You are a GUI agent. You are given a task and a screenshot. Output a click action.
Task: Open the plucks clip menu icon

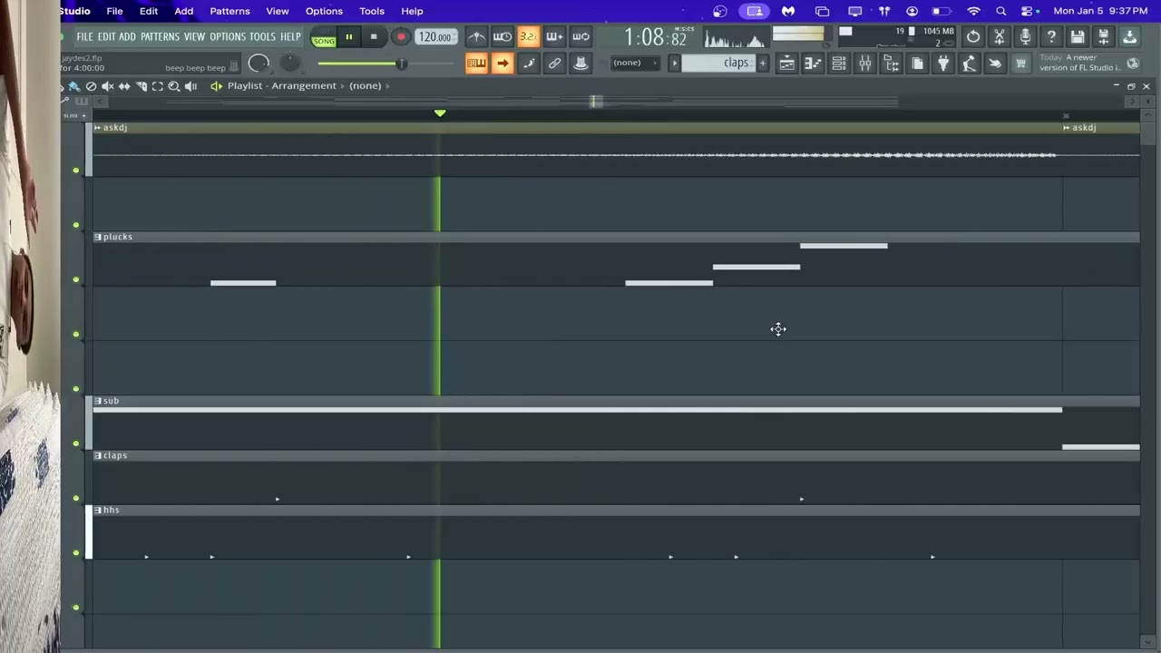98,237
